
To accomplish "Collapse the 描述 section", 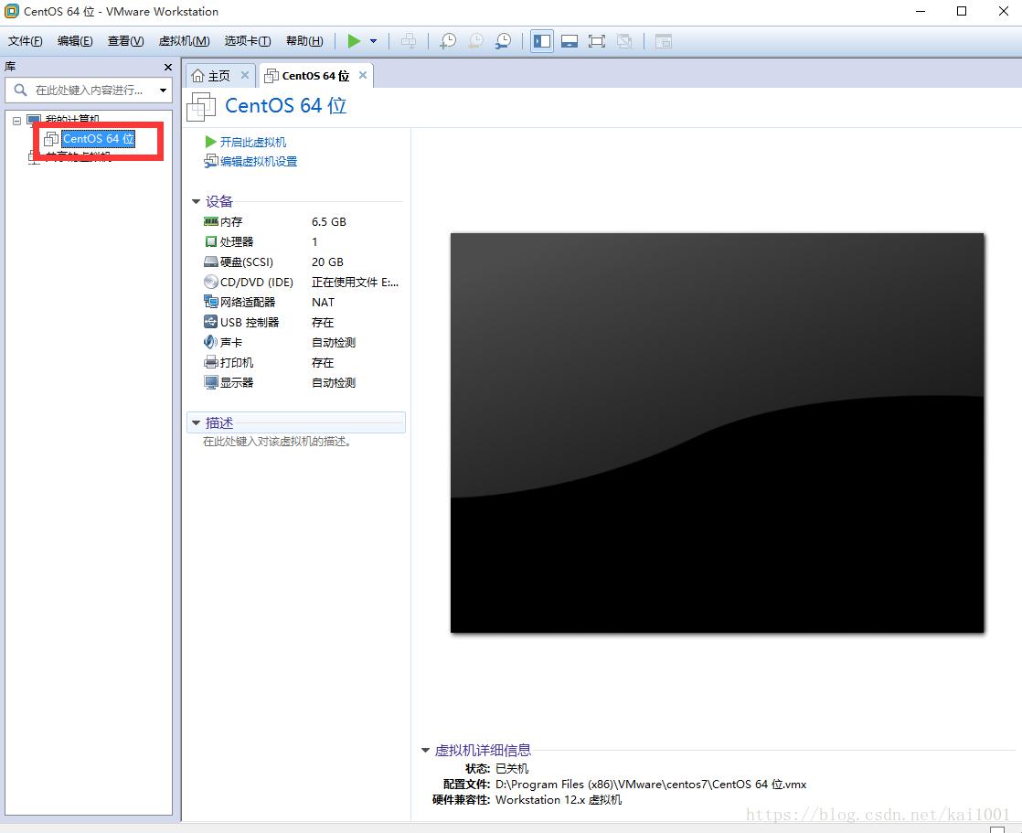I will point(196,423).
